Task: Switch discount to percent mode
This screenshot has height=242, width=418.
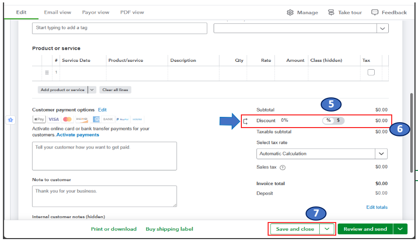Action: (x=328, y=120)
